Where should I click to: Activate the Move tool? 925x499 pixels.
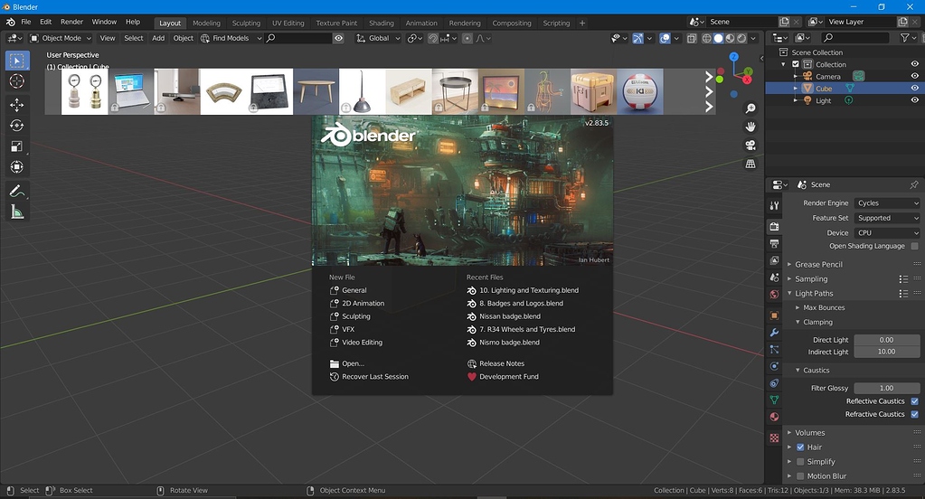tap(16, 105)
